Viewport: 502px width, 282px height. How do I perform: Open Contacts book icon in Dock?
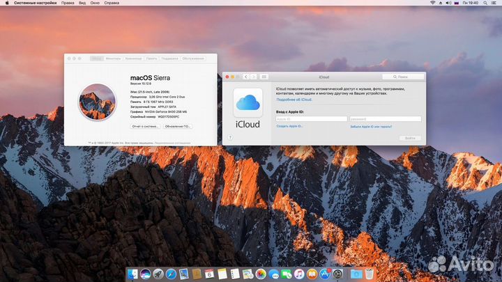(197, 274)
